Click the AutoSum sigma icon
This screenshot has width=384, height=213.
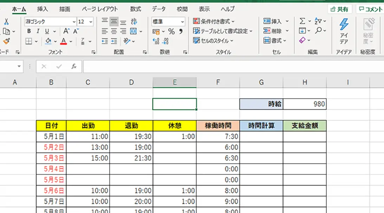click(302, 21)
